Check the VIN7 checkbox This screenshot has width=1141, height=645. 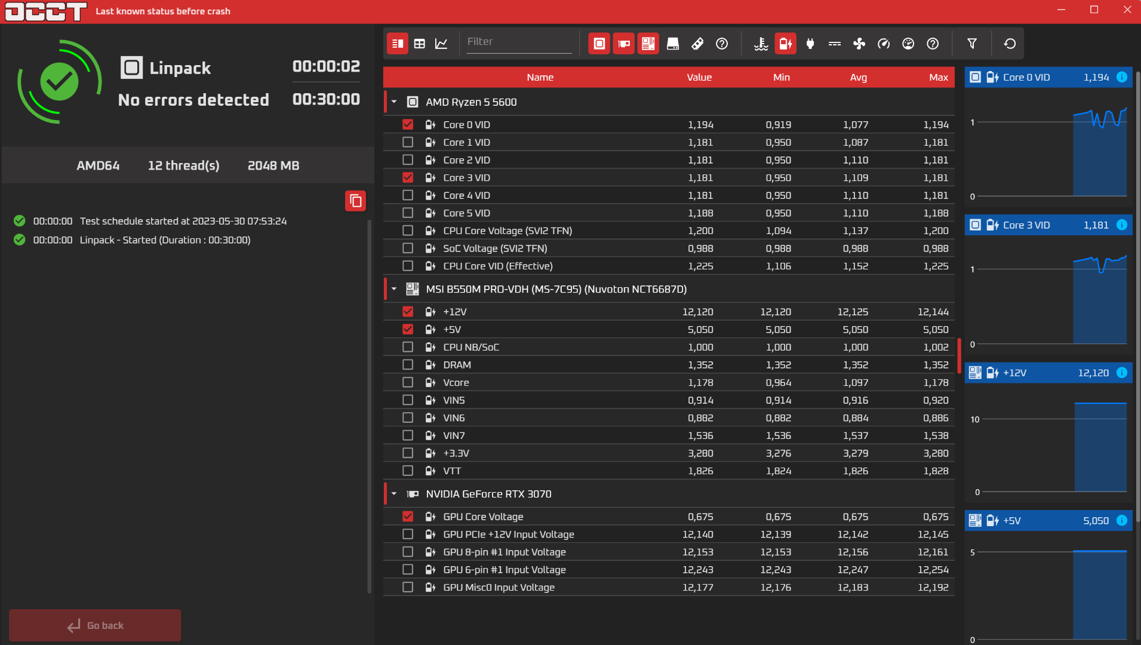pyautogui.click(x=408, y=435)
